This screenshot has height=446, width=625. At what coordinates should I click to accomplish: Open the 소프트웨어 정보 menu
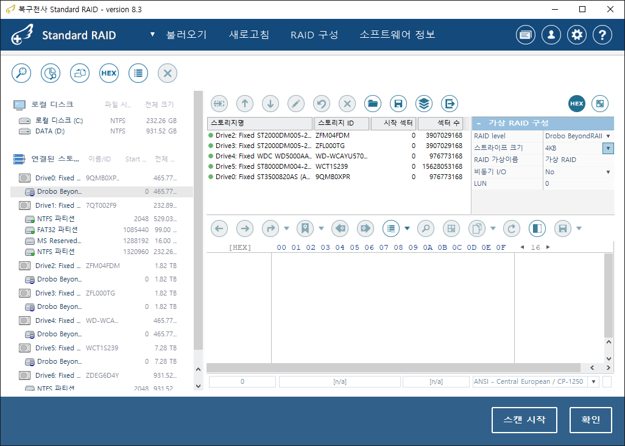point(397,35)
